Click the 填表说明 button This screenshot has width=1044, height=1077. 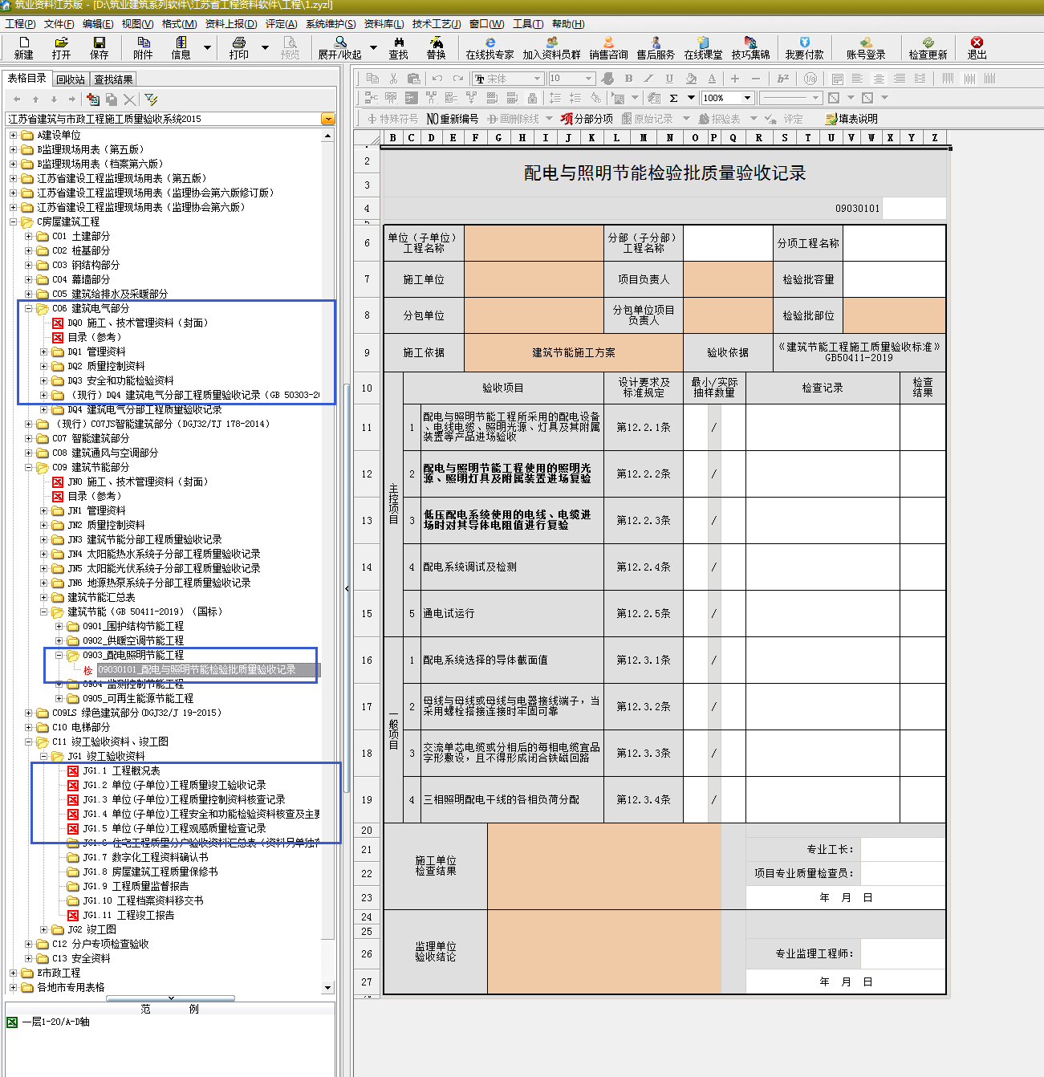click(851, 119)
